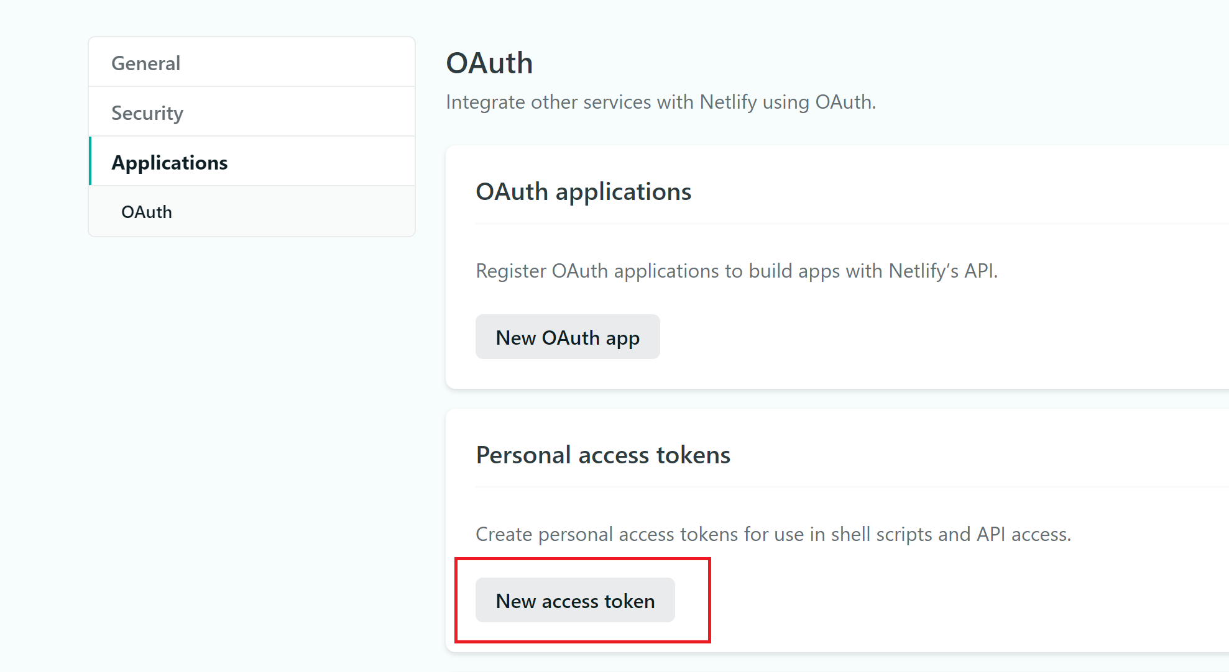Click the Personal access tokens heading
The height and width of the screenshot is (672, 1229).
(x=603, y=455)
